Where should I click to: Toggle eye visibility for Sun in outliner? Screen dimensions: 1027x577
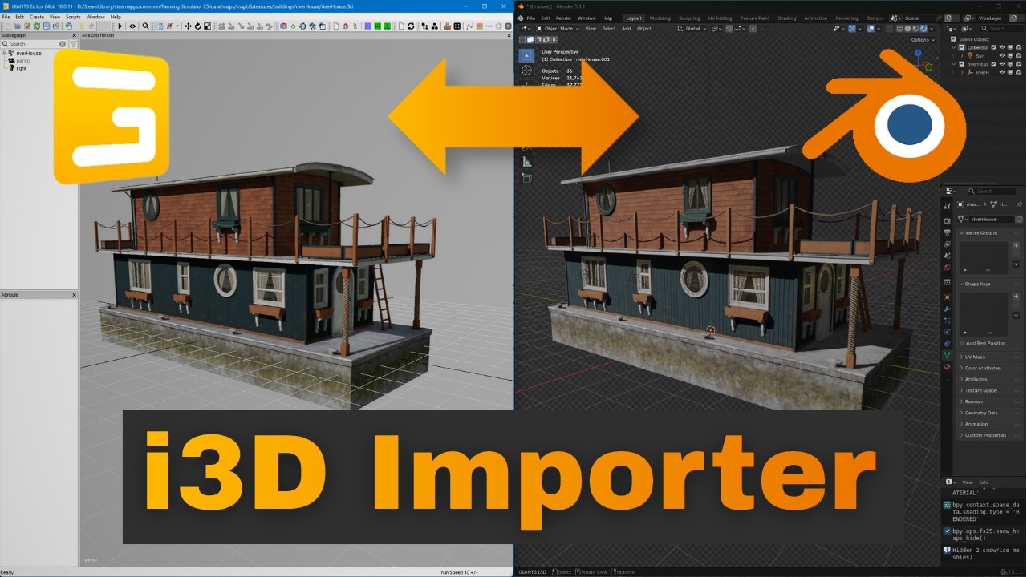1002,55
